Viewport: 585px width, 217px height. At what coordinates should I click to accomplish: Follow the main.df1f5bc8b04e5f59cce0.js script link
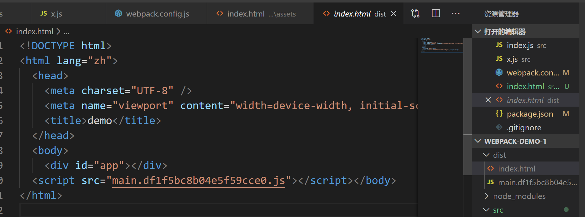click(198, 181)
